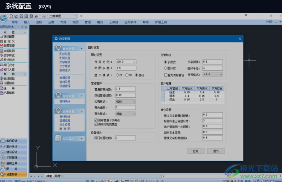Open the 弯头样式 dropdown
The image size is (282, 182).
click(134, 114)
